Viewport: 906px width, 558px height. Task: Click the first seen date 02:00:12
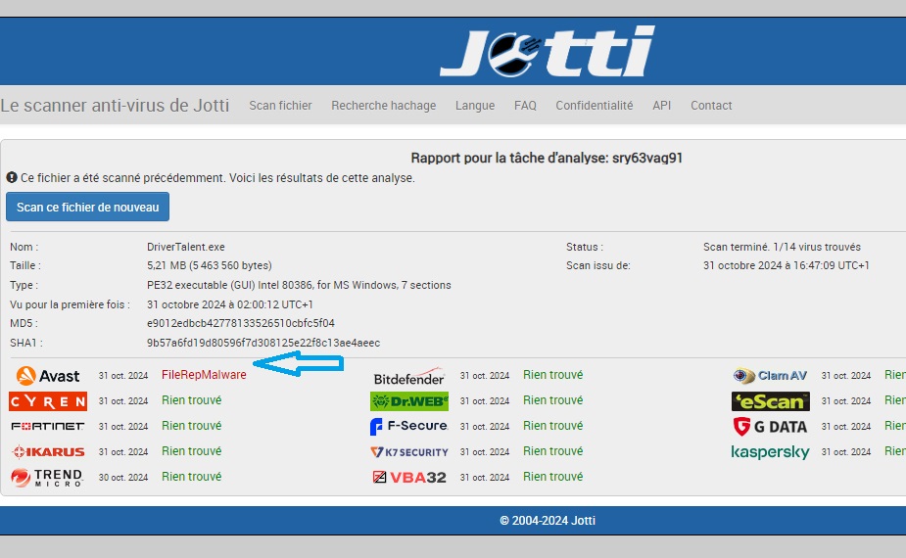coord(230,304)
